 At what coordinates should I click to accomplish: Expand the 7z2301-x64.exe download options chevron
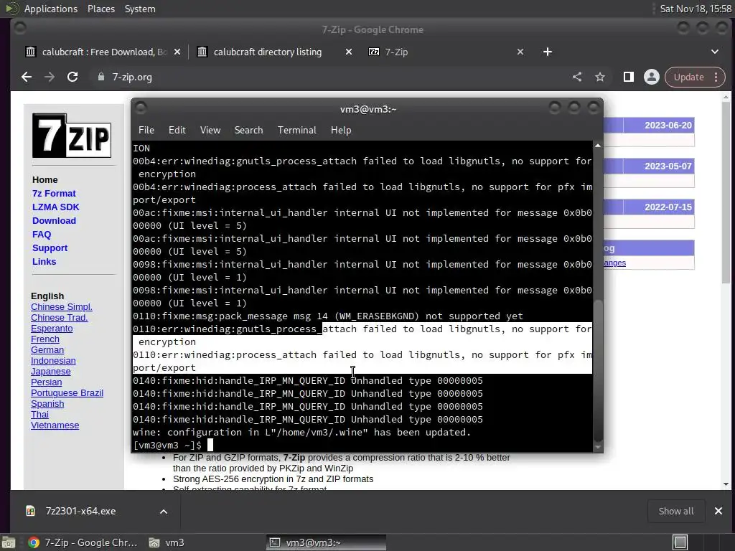(164, 511)
